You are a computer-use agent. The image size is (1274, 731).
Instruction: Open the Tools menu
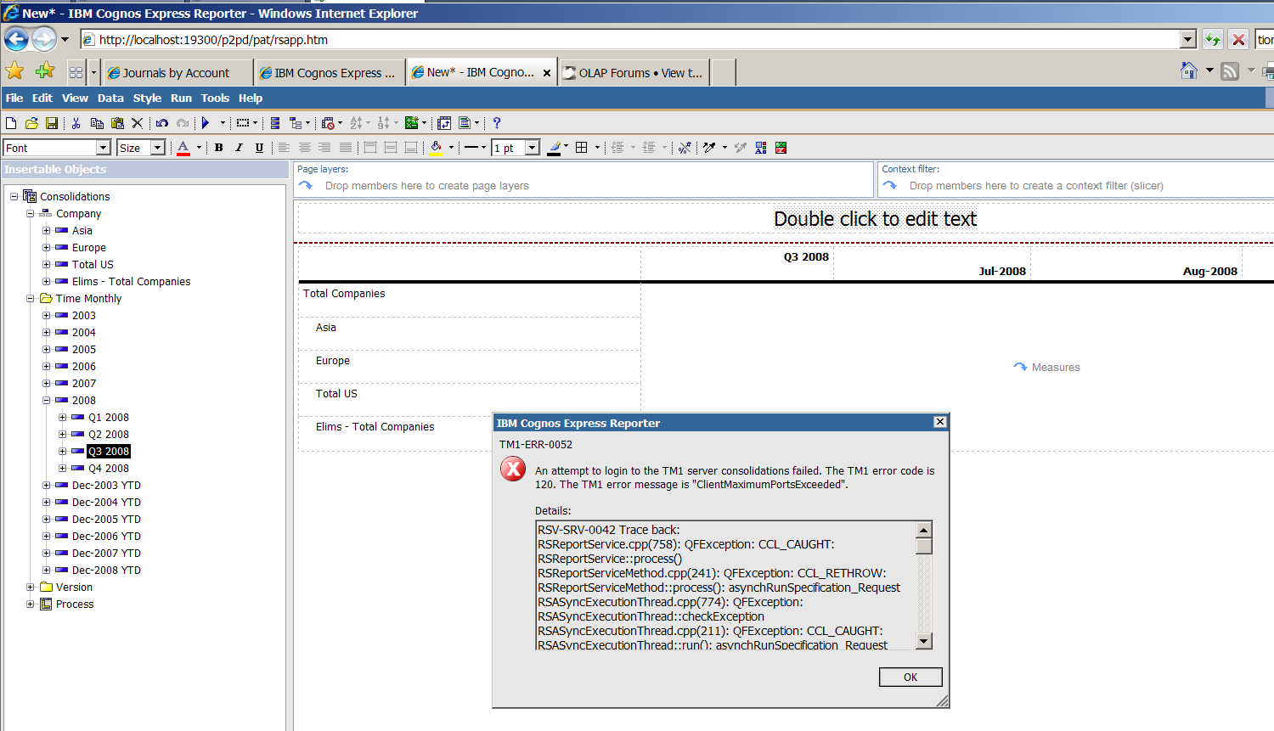tap(215, 98)
